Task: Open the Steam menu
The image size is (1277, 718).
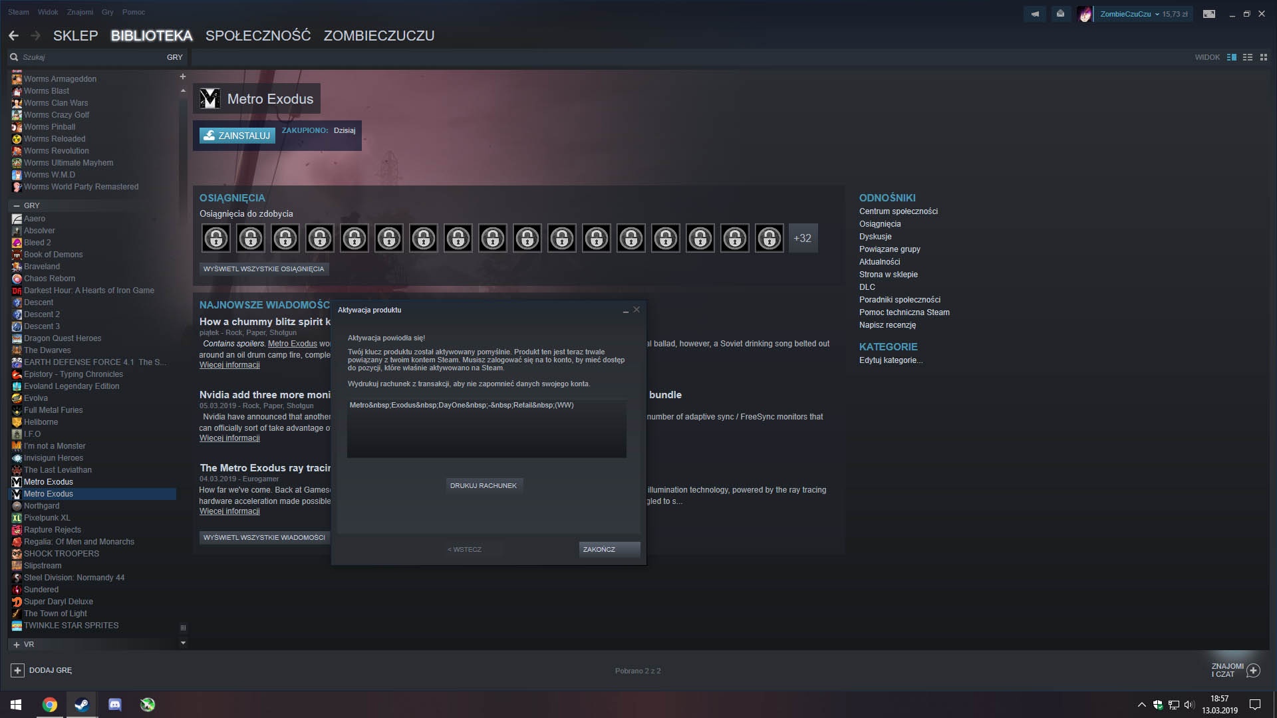Action: (x=19, y=12)
